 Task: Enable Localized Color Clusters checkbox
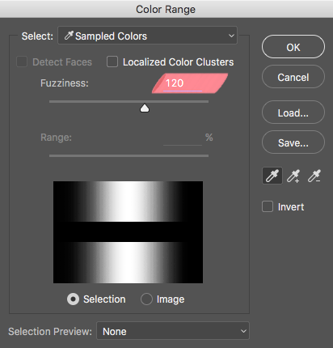pos(112,62)
